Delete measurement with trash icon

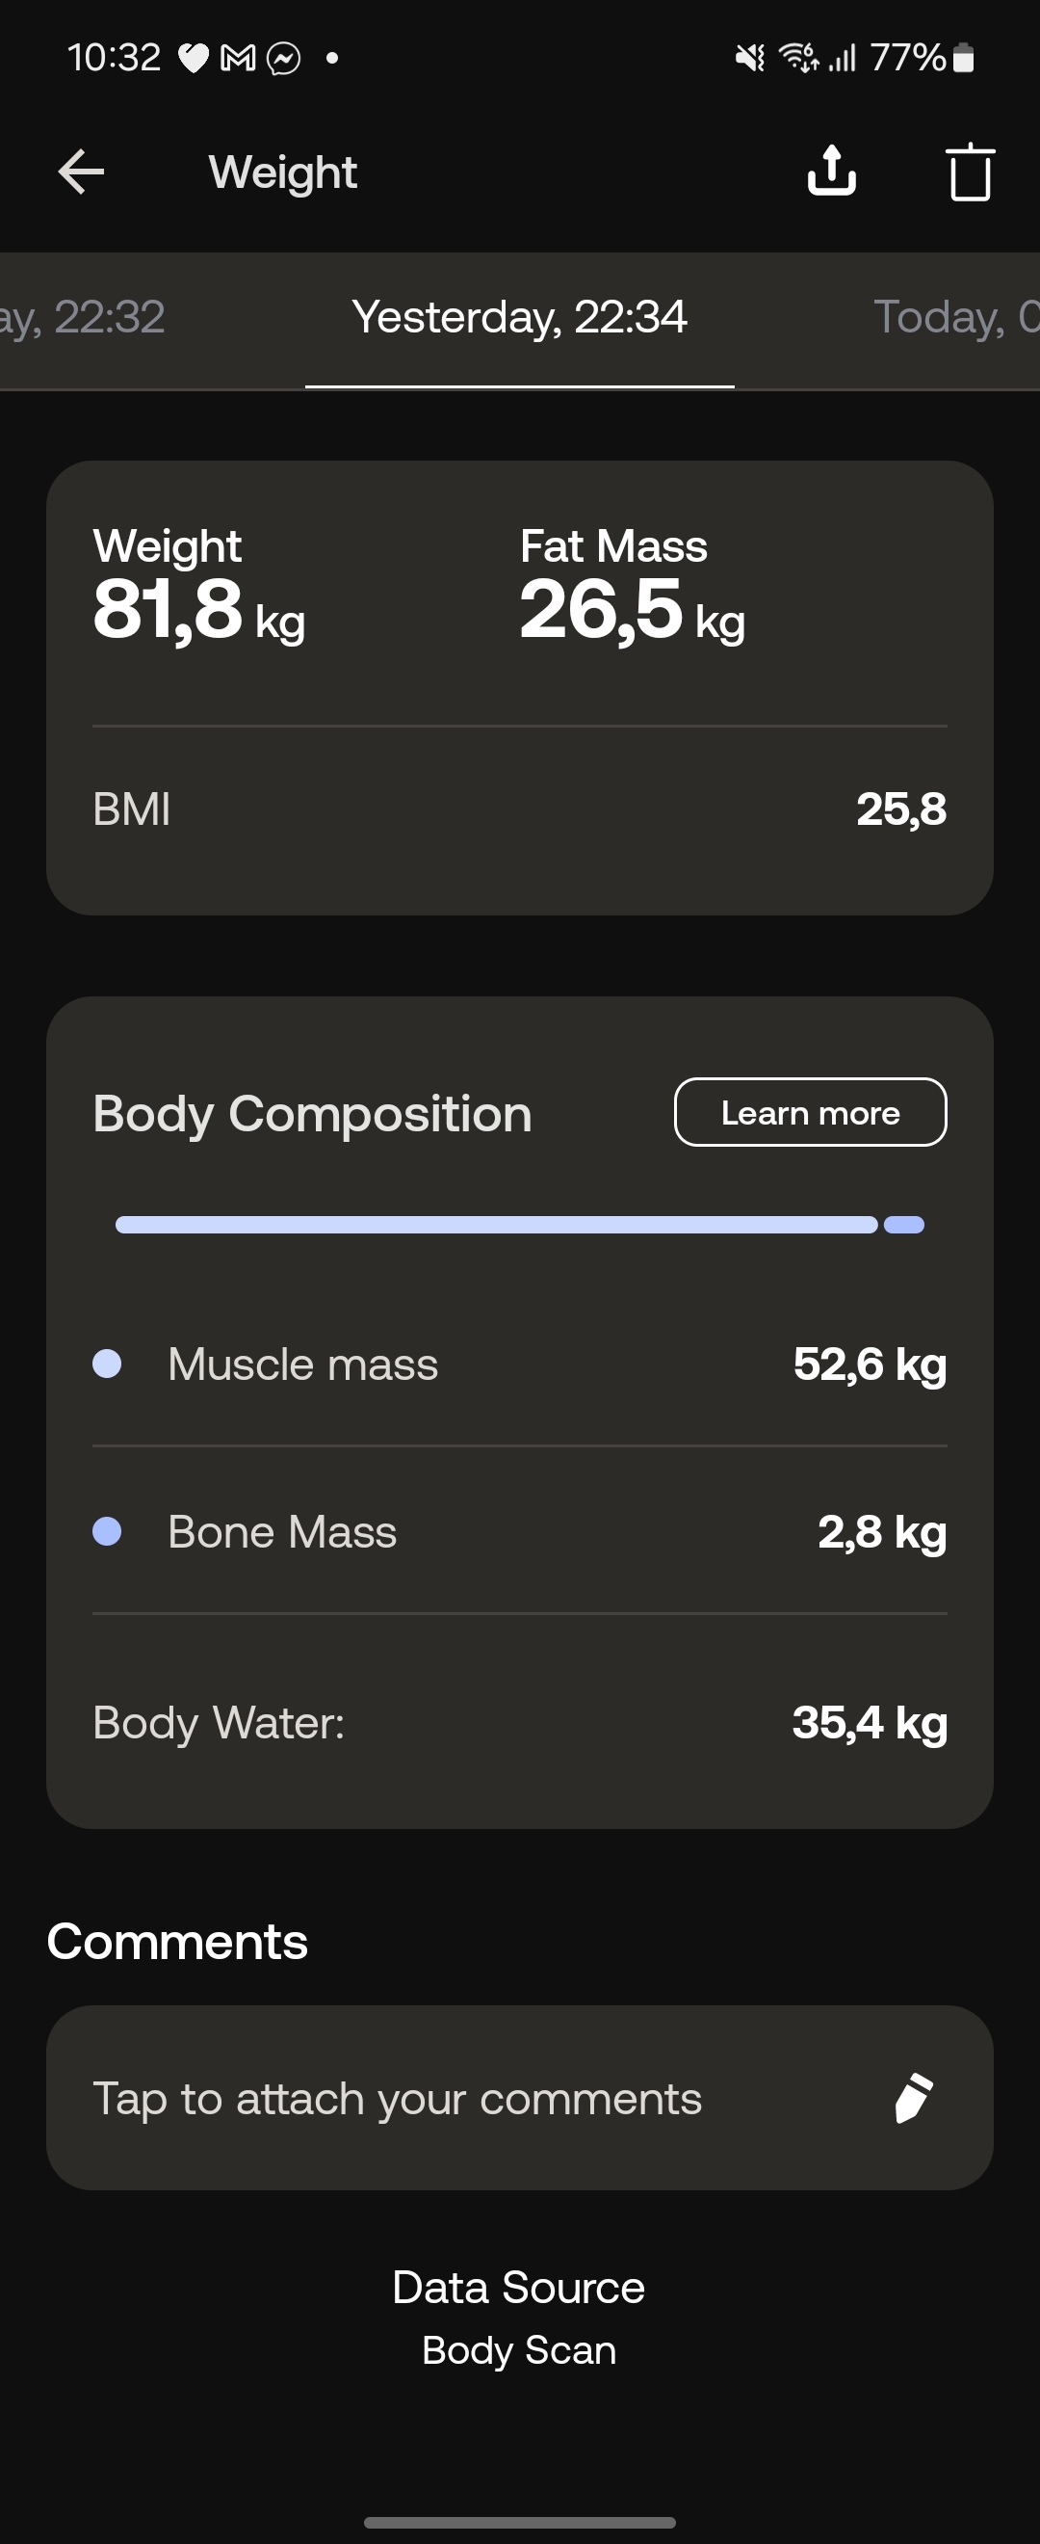[970, 172]
